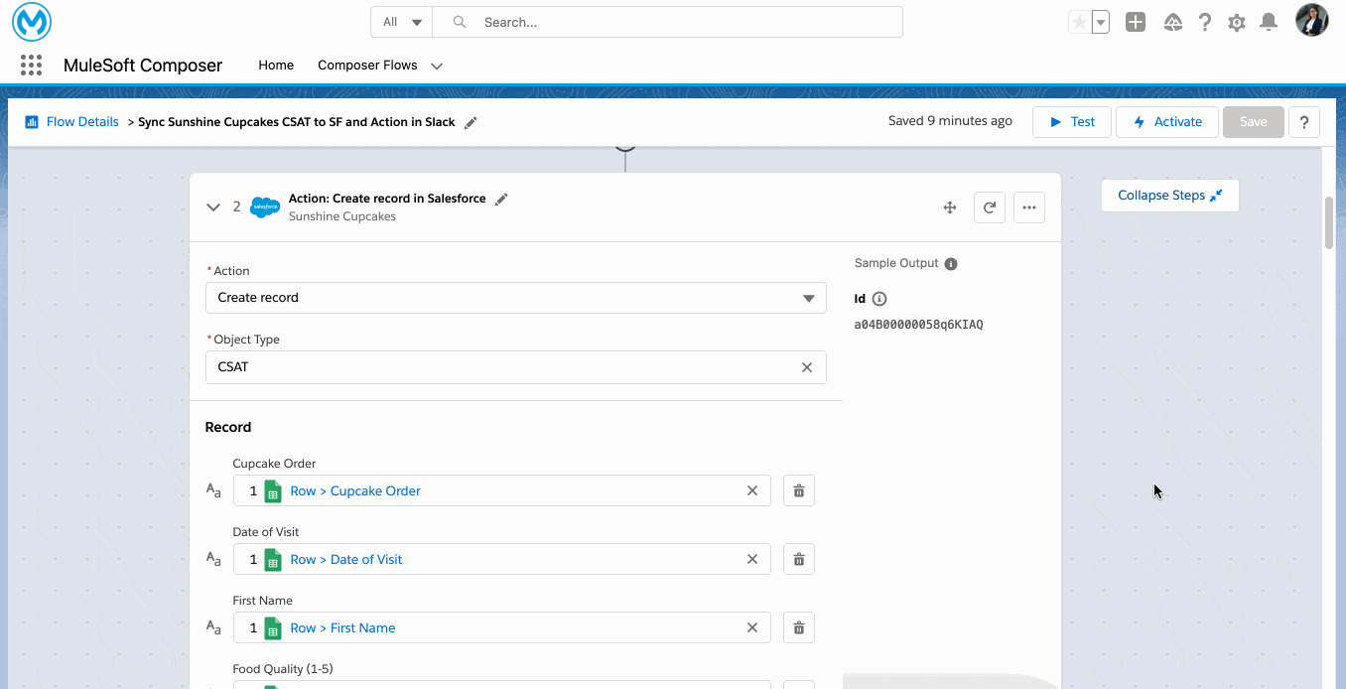The width and height of the screenshot is (1346, 689).
Task: Toggle Date of Visit text type icon
Action: (x=213, y=559)
